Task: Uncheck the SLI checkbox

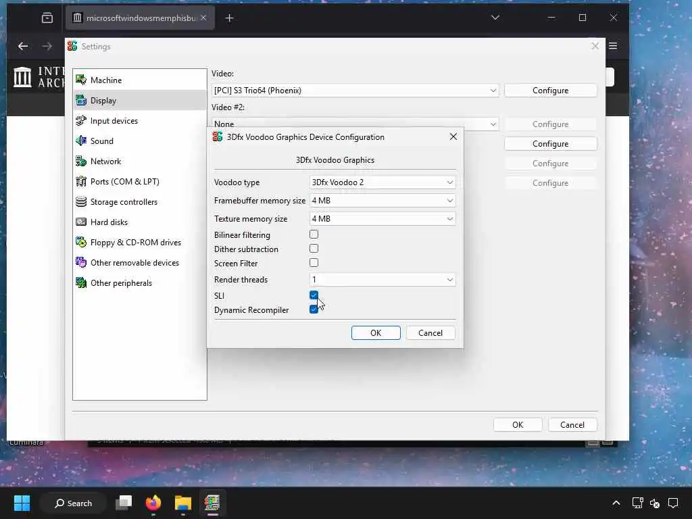Action: point(314,295)
